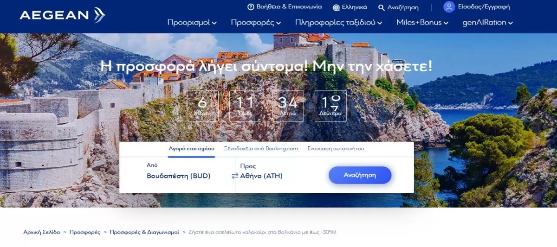The image size is (557, 247).
Task: Click the globe language icon
Action: (x=336, y=7)
